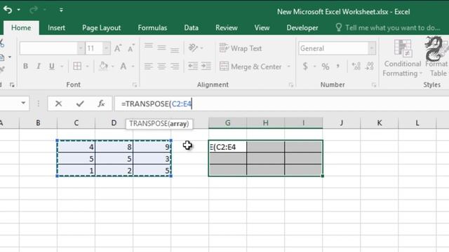The image size is (449, 252).
Task: Open the Review tab
Action: click(x=227, y=28)
